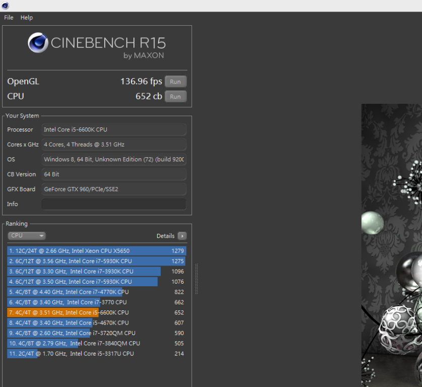Click the OS field showing Windows 8

(x=114, y=159)
